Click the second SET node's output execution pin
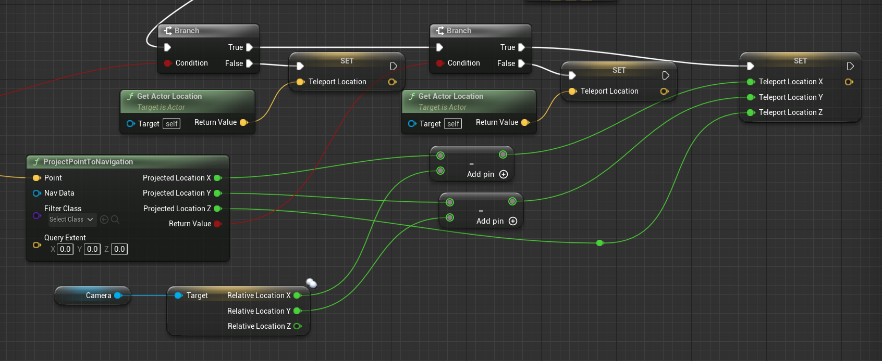This screenshot has width=882, height=361. (666, 75)
